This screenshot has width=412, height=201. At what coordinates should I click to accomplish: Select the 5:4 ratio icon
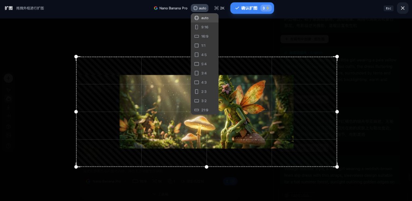[x=197, y=64]
